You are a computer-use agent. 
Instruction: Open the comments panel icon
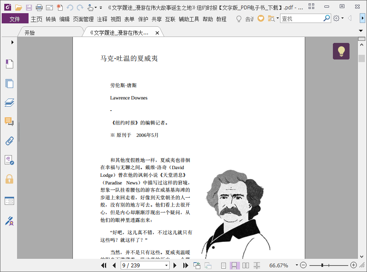tap(9, 122)
